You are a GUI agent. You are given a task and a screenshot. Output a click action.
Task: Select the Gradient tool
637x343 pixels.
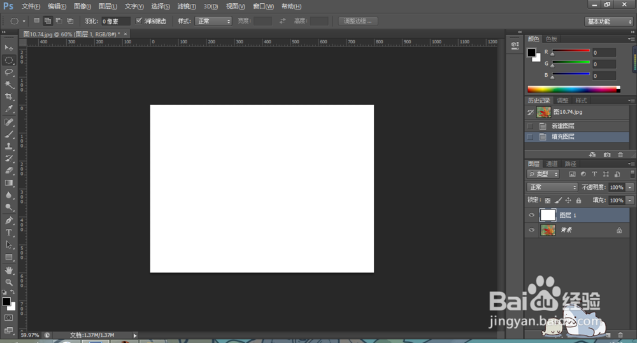8,183
